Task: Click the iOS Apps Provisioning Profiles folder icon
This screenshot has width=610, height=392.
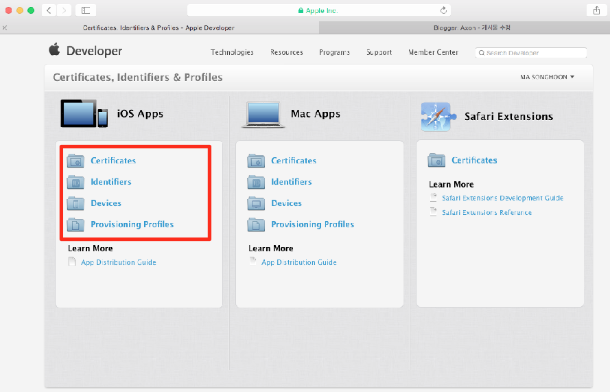Action: point(75,224)
